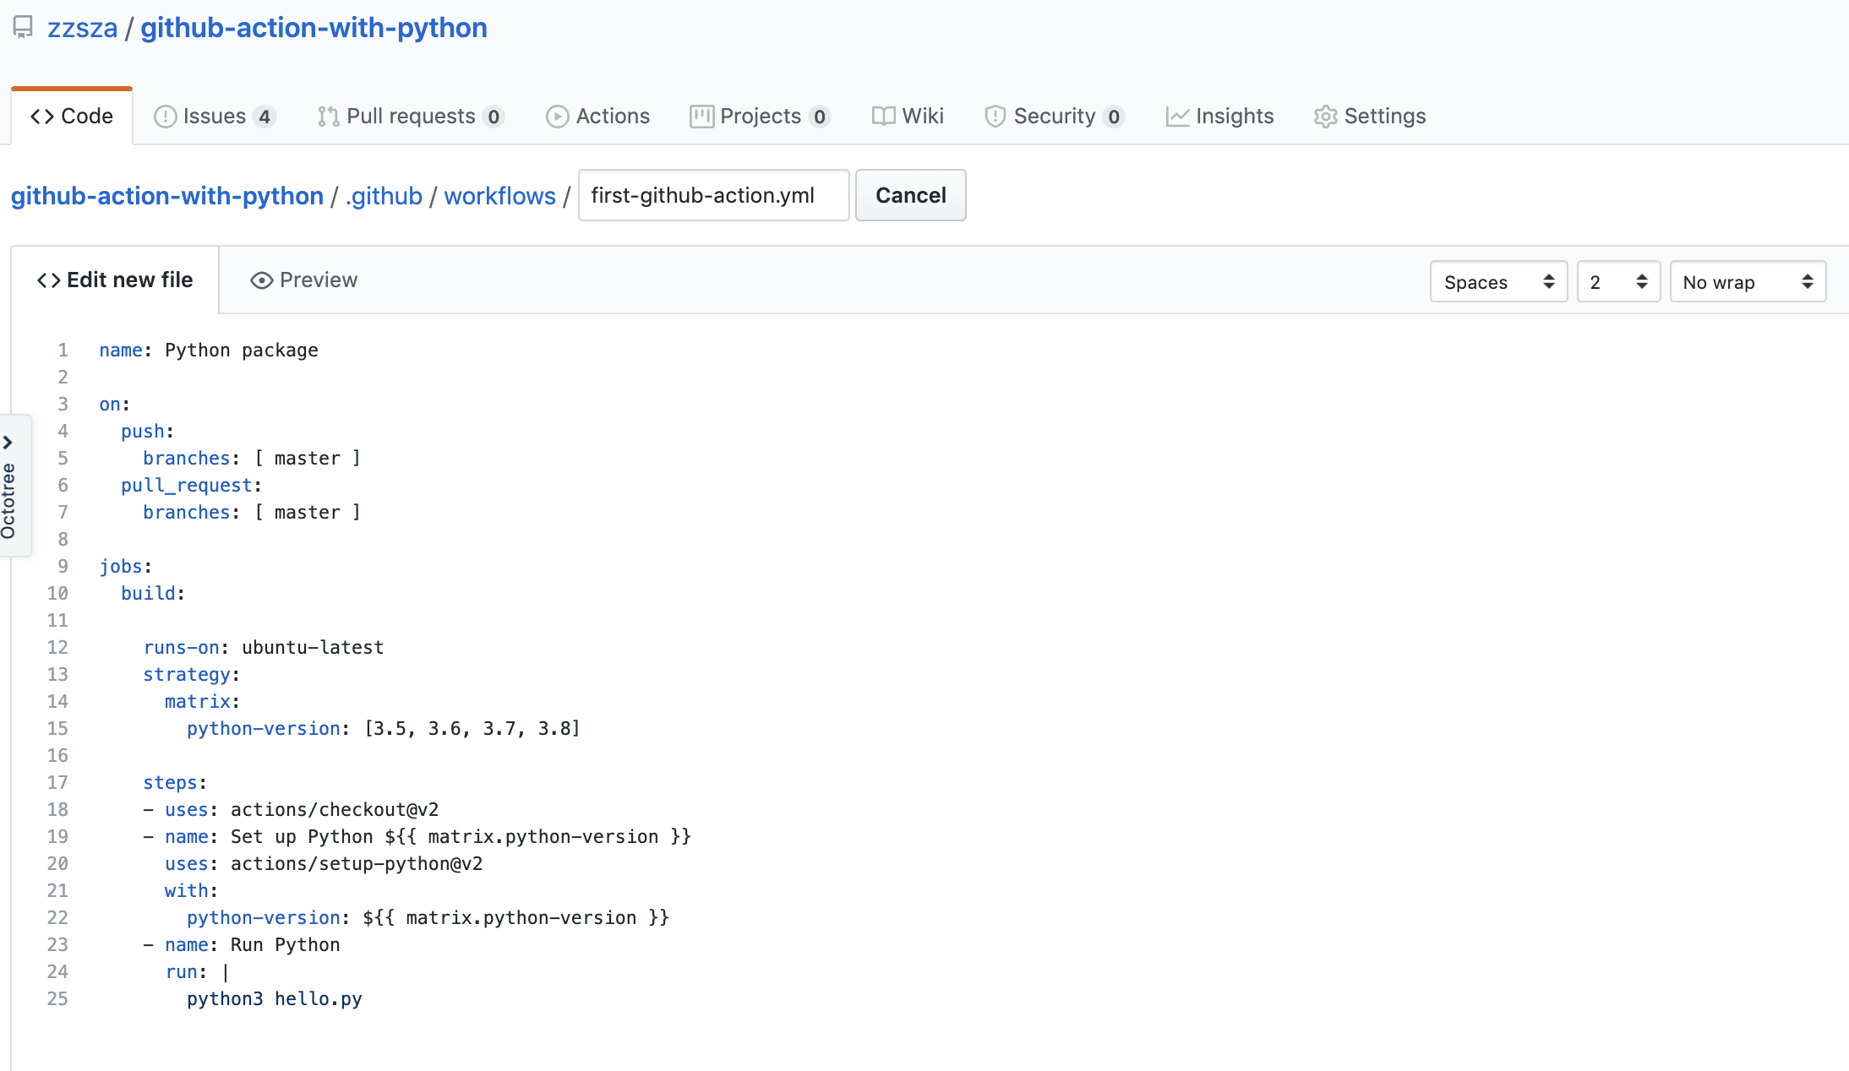Expand the Octotree sidebar
Image resolution: width=1849 pixels, height=1071 pixels.
[x=8, y=443]
